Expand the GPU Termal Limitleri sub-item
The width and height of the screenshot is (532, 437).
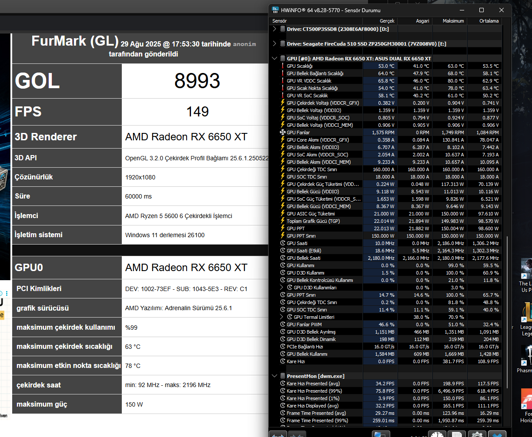(281, 317)
